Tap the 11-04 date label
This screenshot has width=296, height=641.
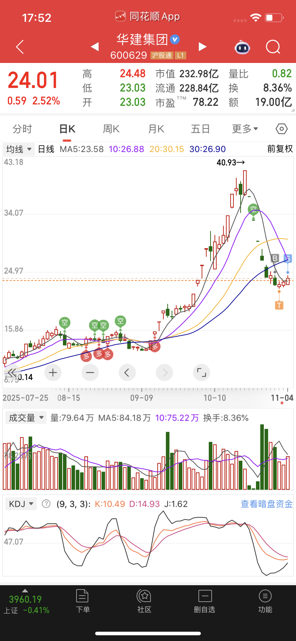point(282,398)
